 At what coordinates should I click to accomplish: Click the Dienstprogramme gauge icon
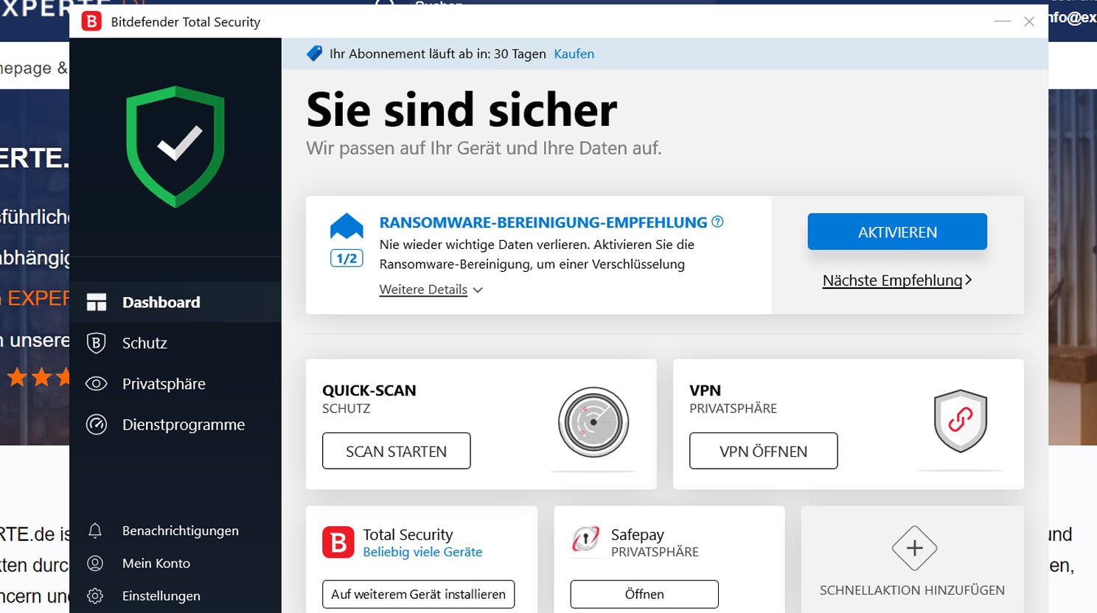click(97, 424)
